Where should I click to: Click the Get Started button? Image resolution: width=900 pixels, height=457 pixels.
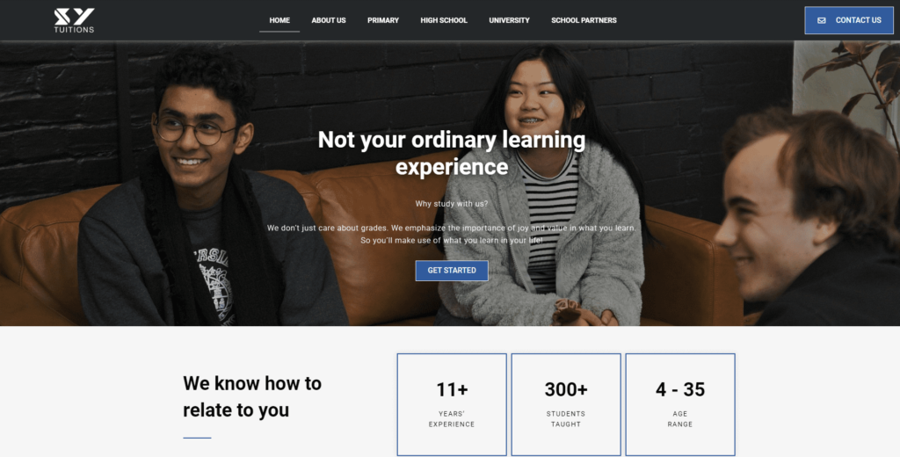[452, 271]
